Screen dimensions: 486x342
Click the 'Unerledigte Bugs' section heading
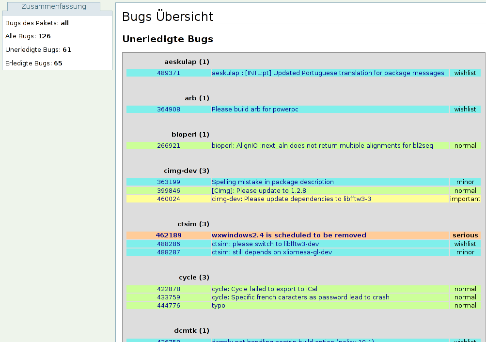(x=168, y=39)
